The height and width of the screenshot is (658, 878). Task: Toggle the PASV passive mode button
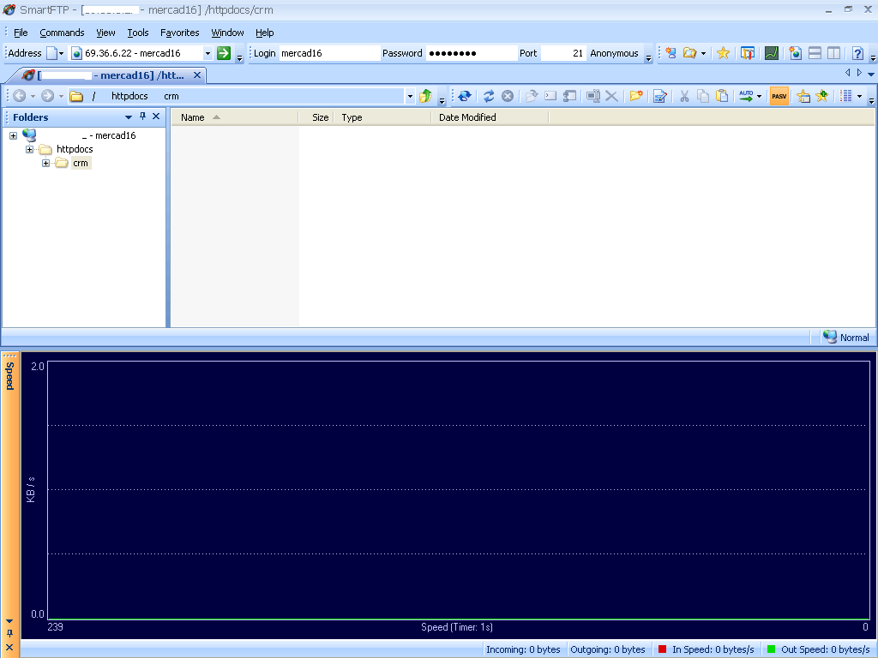tap(779, 96)
